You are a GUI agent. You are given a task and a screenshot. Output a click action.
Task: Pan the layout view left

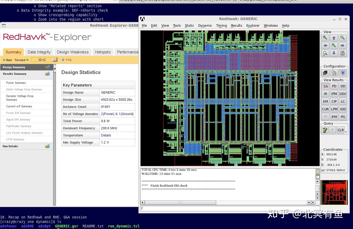[x=325, y=45]
